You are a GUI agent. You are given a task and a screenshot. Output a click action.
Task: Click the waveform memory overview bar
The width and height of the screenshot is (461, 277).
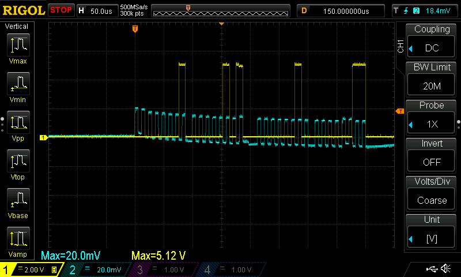coord(221,11)
